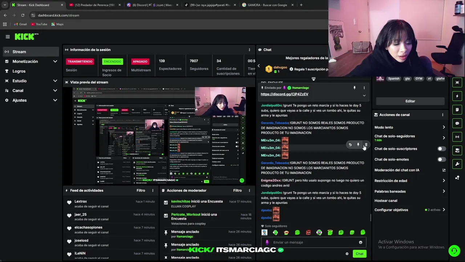
Task: Open the emoji picker in message box
Action: coord(360,242)
